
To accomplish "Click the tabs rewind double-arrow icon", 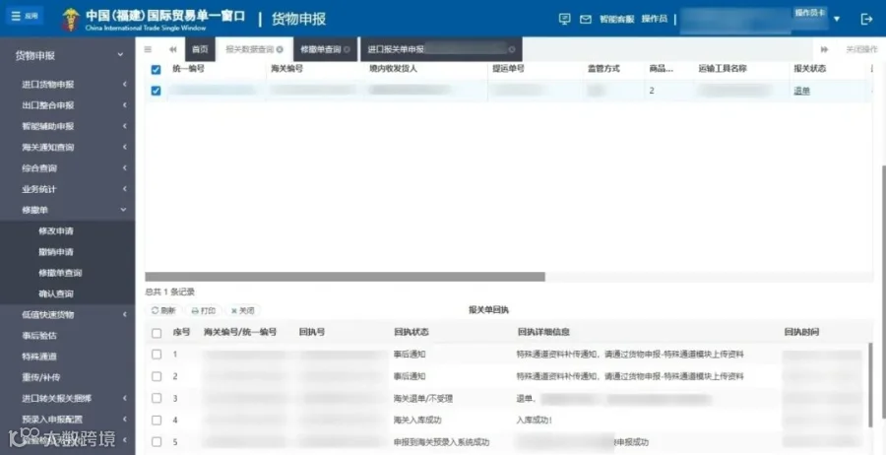I will 173,49.
